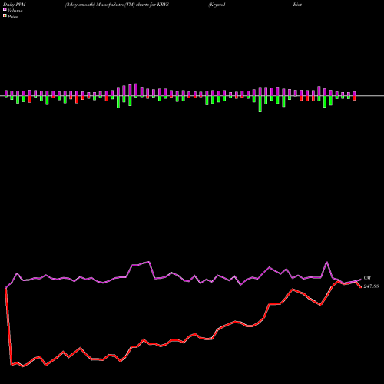Click the Price legend color swatch

(x=5, y=16)
